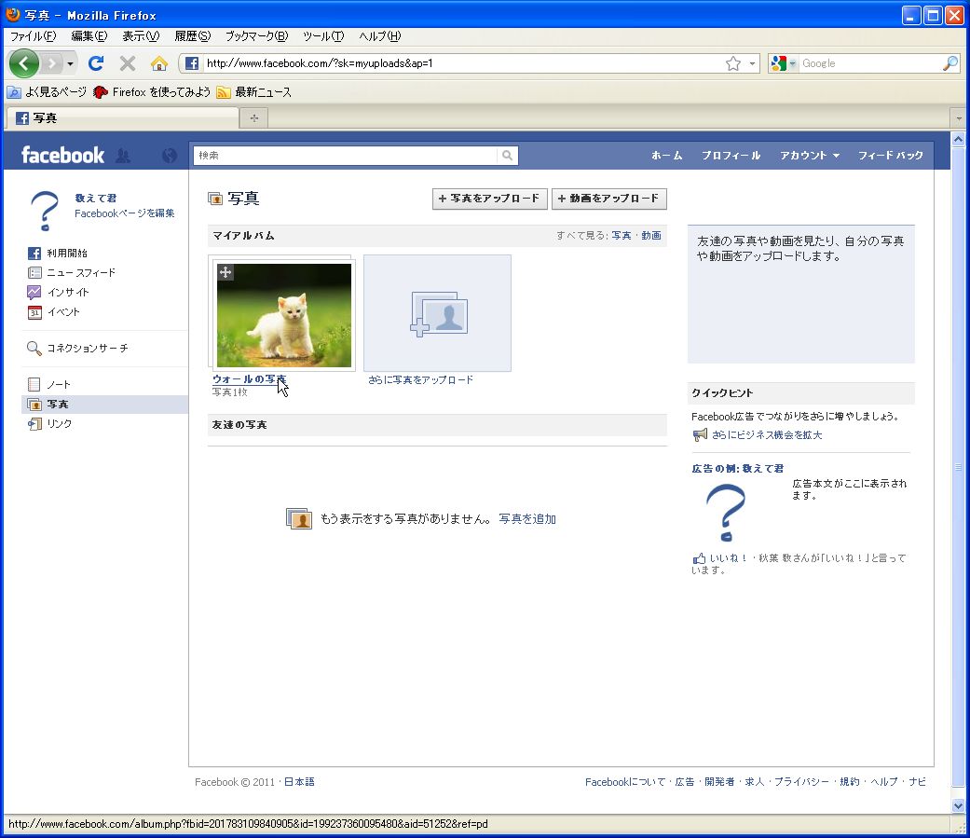Screen dimensions: 970x838
Task: Open the list all tabs dropdown
Action: pyautogui.click(x=959, y=117)
